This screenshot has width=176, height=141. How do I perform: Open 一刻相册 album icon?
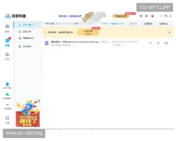point(7,105)
